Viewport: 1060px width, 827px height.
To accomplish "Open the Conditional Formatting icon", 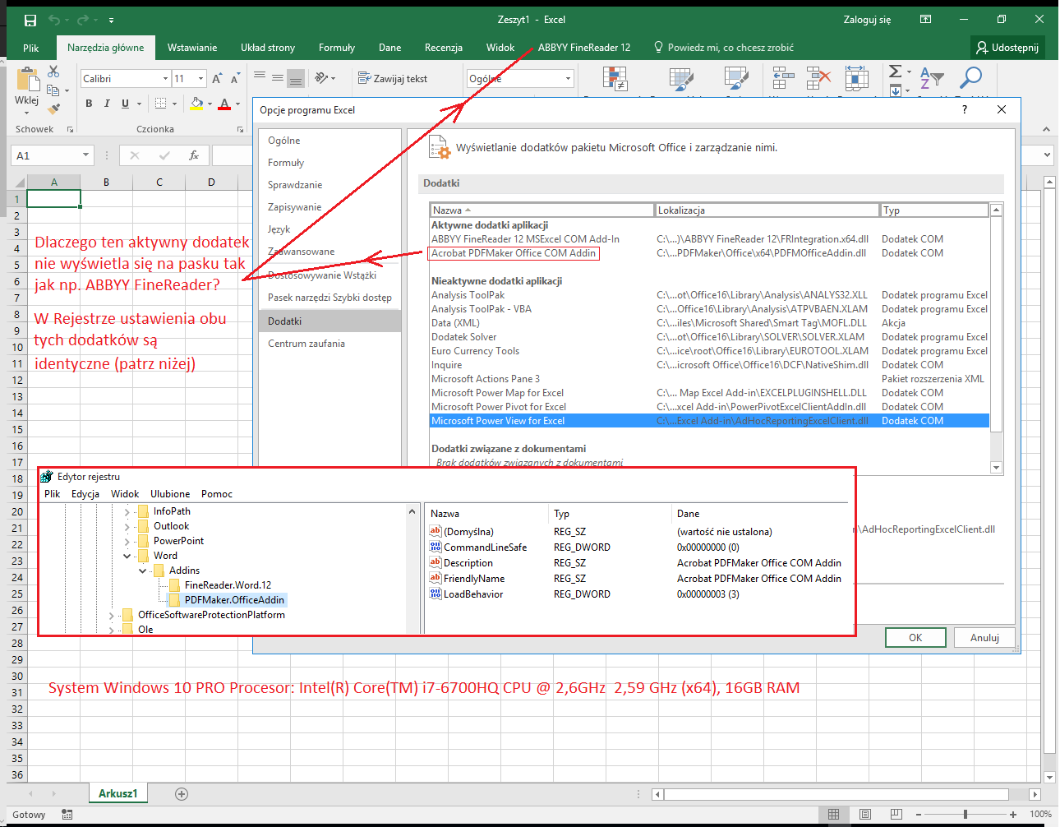I will click(x=615, y=79).
